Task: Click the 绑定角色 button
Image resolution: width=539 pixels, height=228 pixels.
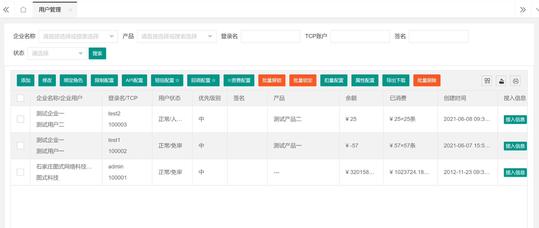Action: pos(73,80)
